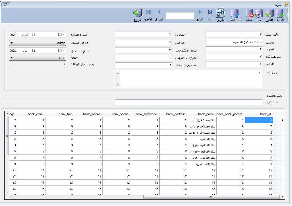Click the السابق (Previous) record arrow
Image resolution: width=292 pixels, height=206 pixels.
point(159,13)
